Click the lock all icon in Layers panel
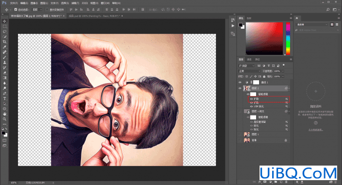Screen dimensions: 342x185 tap(264, 77)
